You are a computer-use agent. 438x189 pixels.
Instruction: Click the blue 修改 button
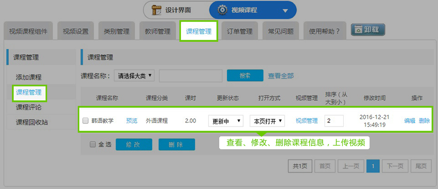tap(134, 145)
